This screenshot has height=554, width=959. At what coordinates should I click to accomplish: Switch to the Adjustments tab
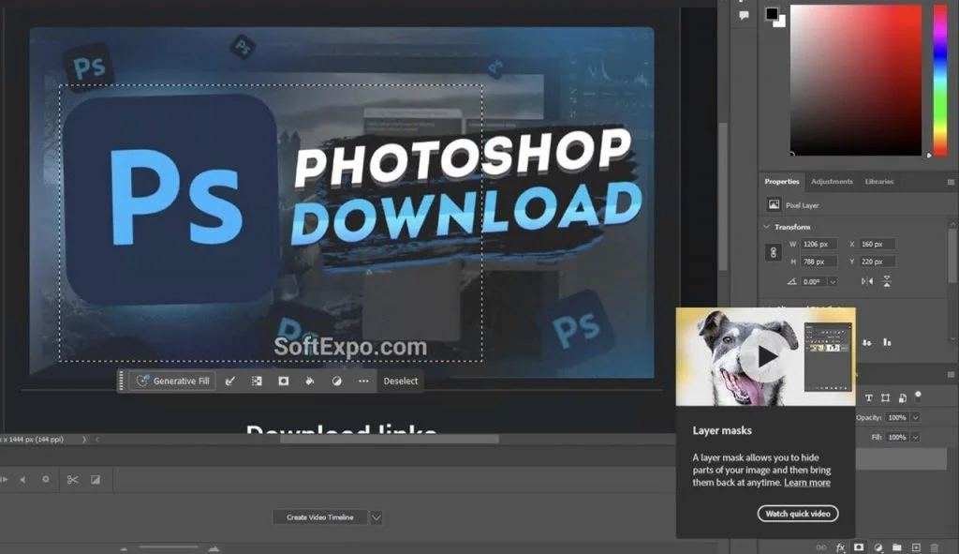tap(833, 182)
